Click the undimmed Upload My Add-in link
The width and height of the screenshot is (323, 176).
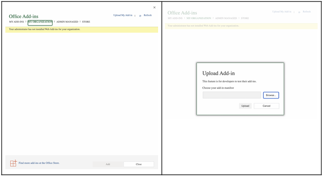pos(123,15)
